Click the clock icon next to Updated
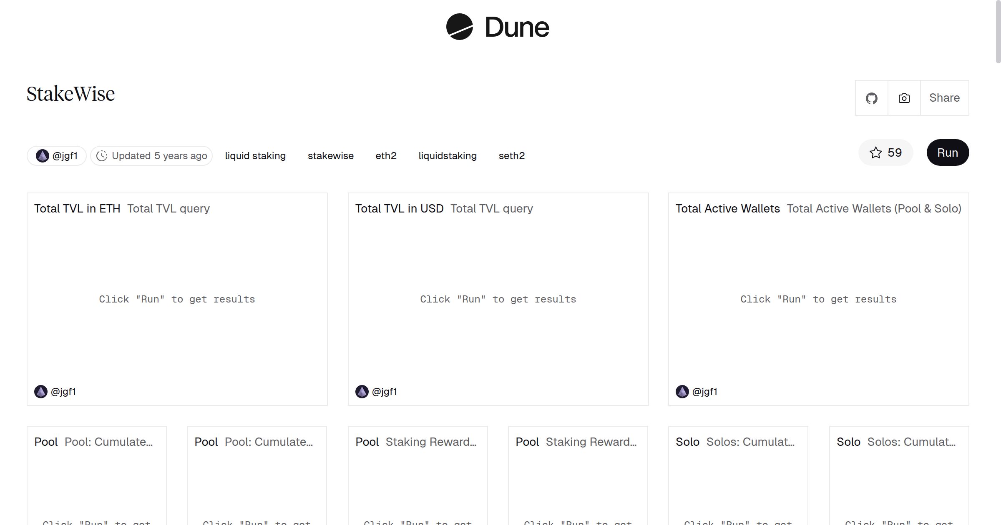The height and width of the screenshot is (525, 1001). (x=103, y=155)
